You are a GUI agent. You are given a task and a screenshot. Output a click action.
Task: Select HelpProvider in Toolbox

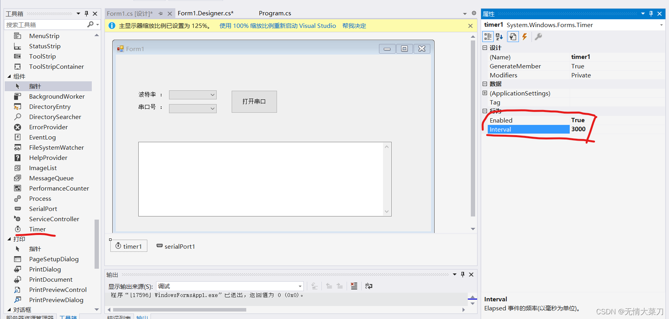(49, 158)
